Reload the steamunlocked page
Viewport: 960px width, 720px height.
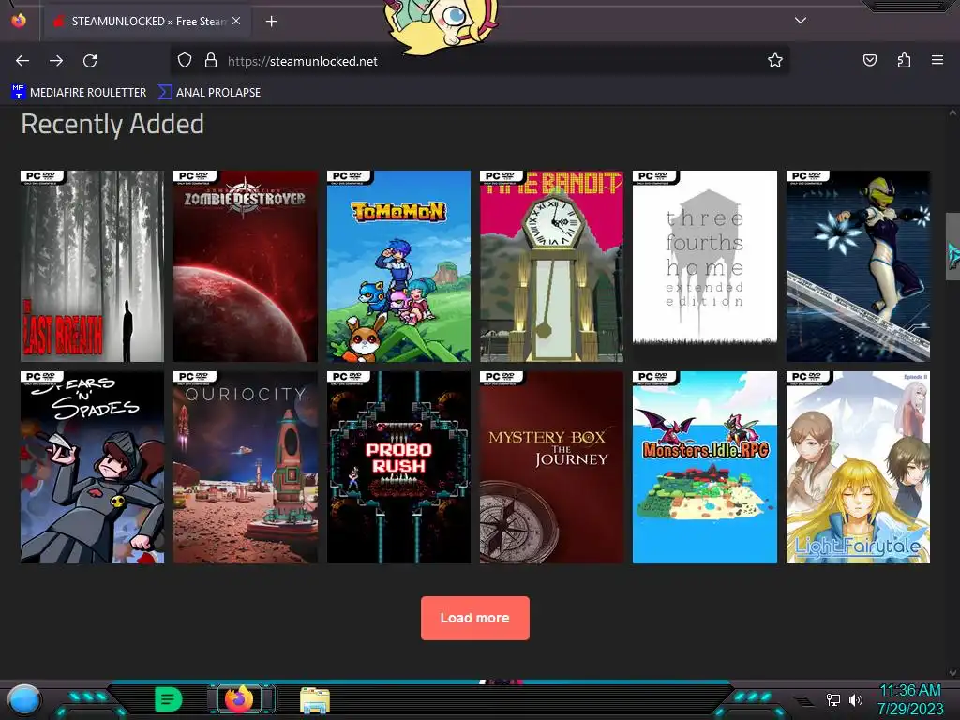(90, 61)
